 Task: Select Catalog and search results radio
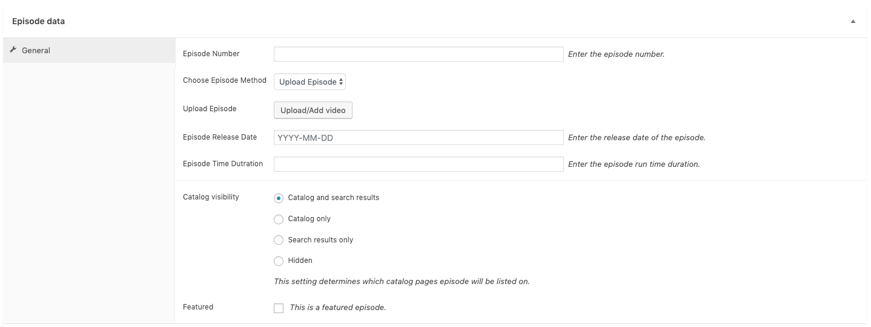(279, 198)
